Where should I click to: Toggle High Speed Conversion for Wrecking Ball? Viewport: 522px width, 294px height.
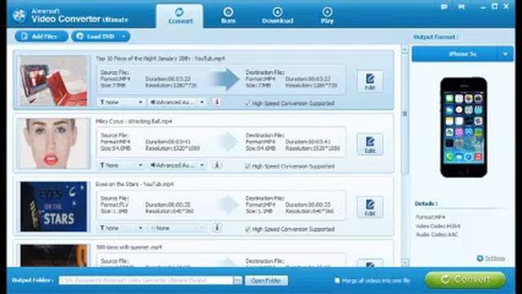pos(247,166)
